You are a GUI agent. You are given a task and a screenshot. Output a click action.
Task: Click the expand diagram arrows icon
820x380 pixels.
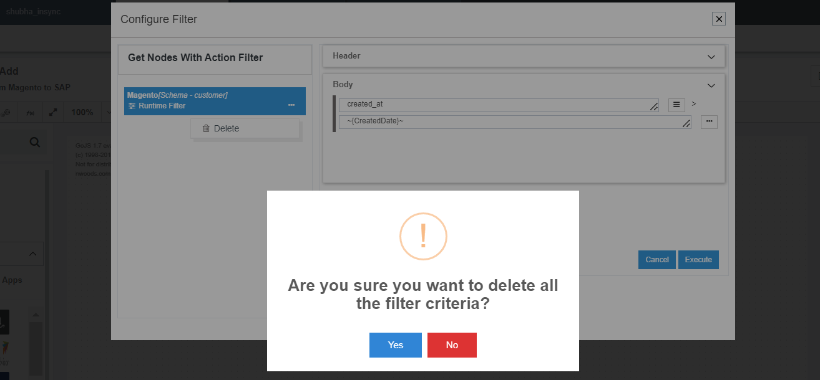(52, 112)
